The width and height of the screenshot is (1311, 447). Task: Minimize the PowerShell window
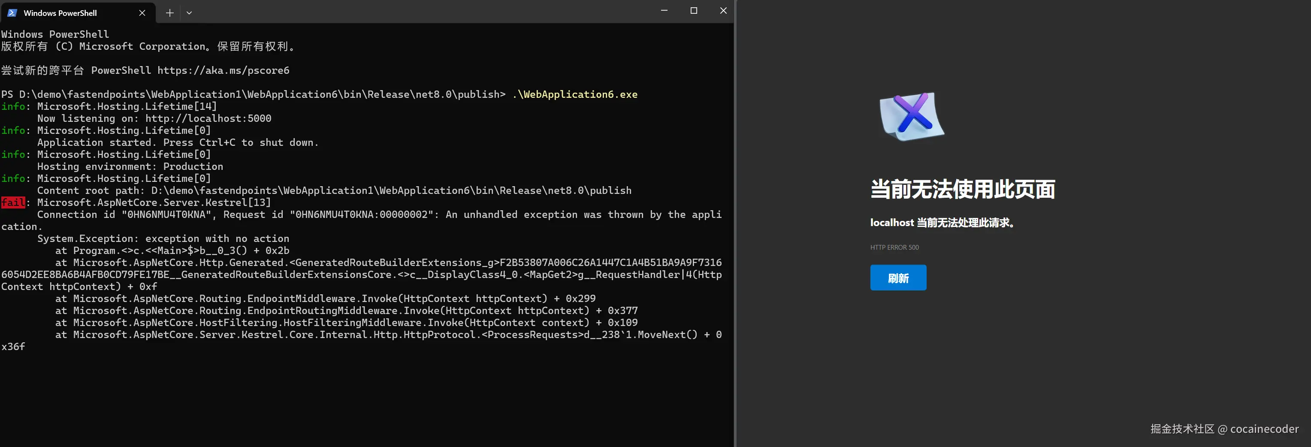(x=664, y=11)
